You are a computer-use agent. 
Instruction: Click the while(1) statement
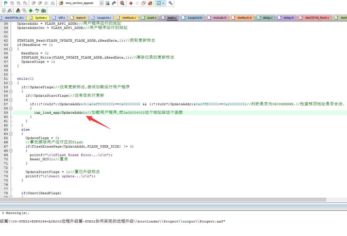coord(25,79)
